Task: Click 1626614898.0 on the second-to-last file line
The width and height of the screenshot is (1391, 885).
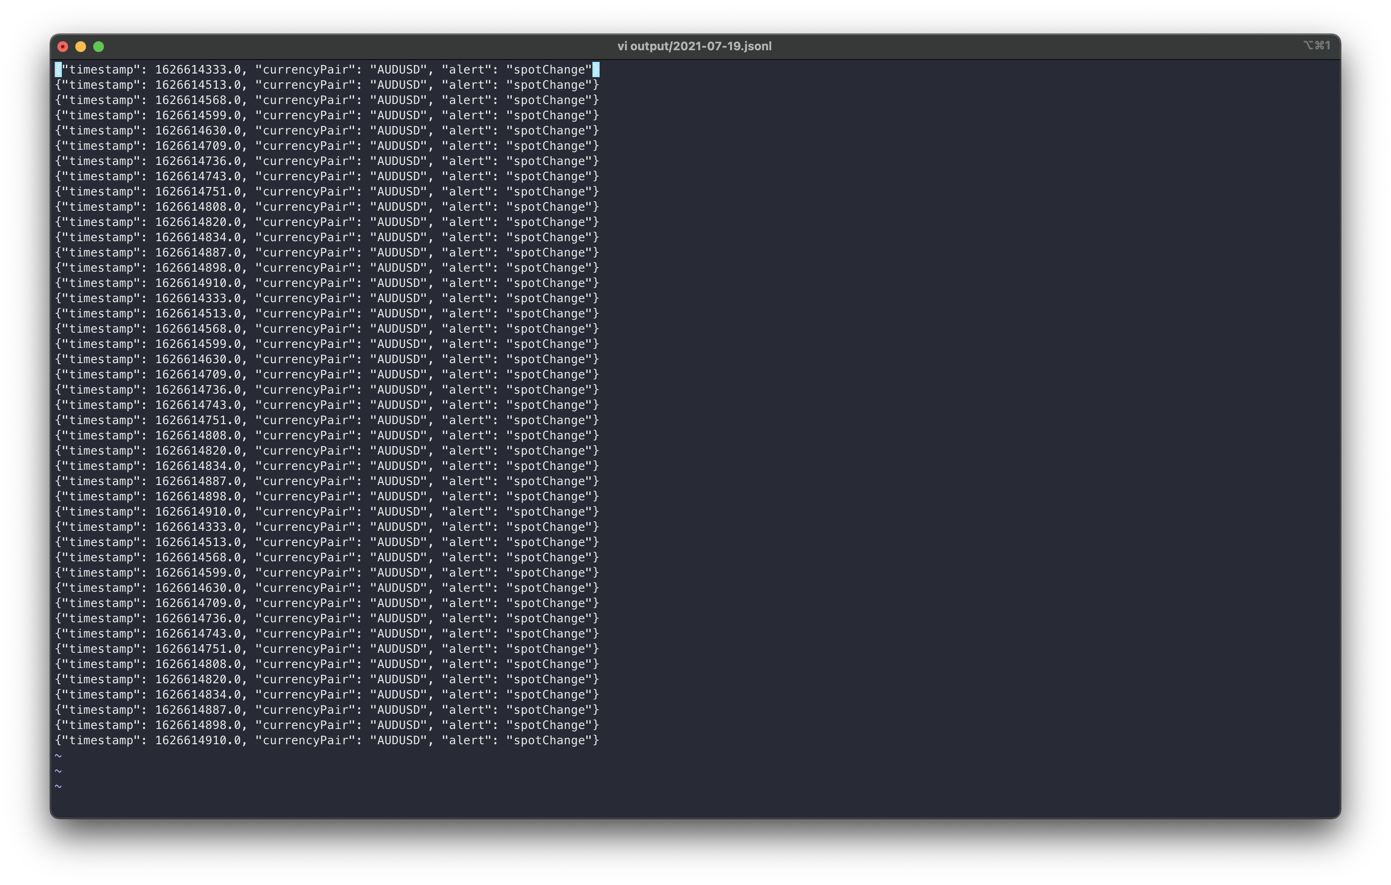Action: [x=198, y=725]
